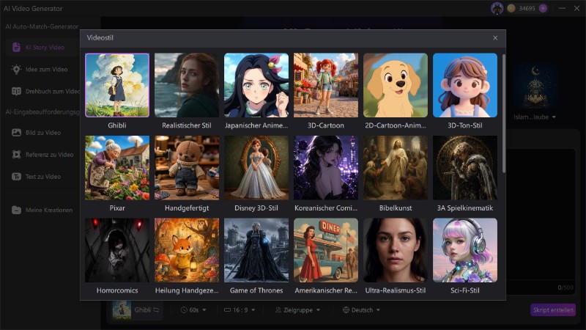
Task: Click the Drehbuch zum Video script icon
Action: 16,91
